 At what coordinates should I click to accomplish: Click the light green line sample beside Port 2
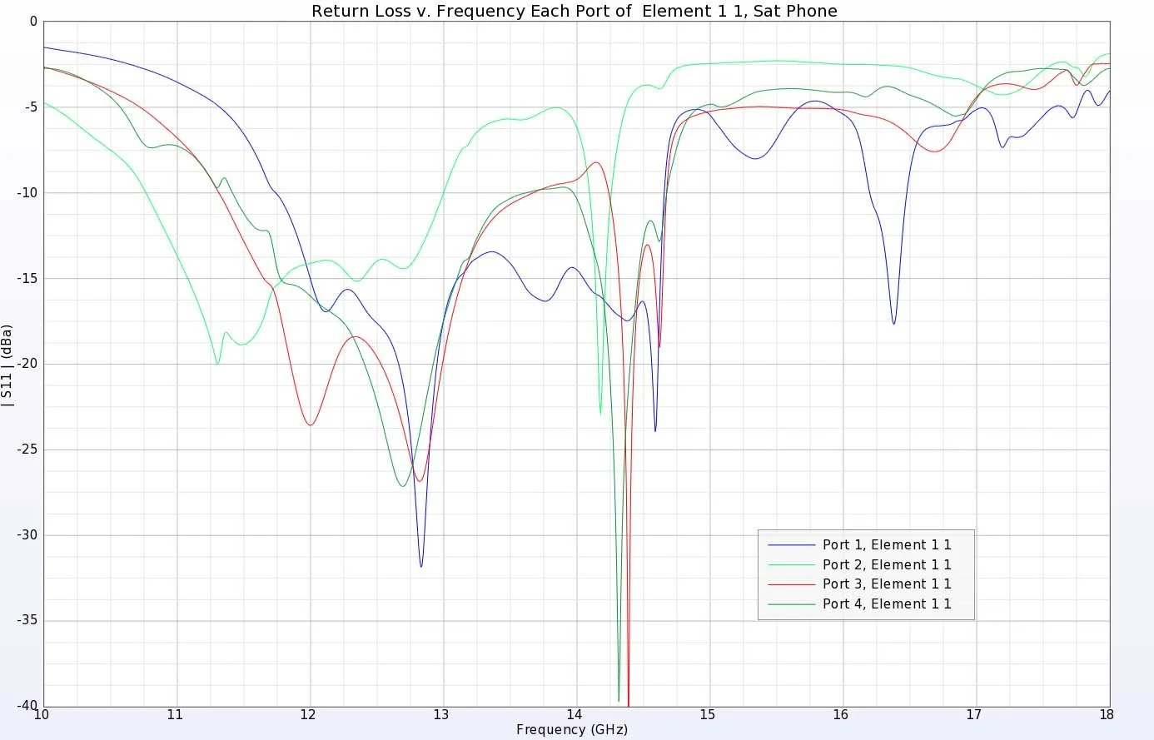pyautogui.click(x=791, y=564)
